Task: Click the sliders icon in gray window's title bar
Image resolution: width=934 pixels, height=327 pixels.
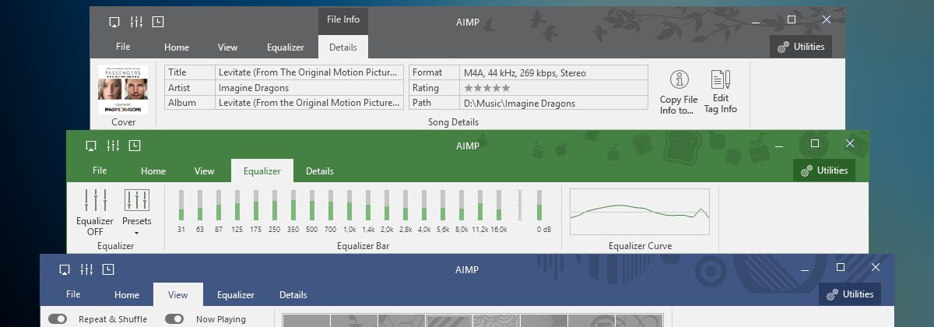Action: coord(137,22)
